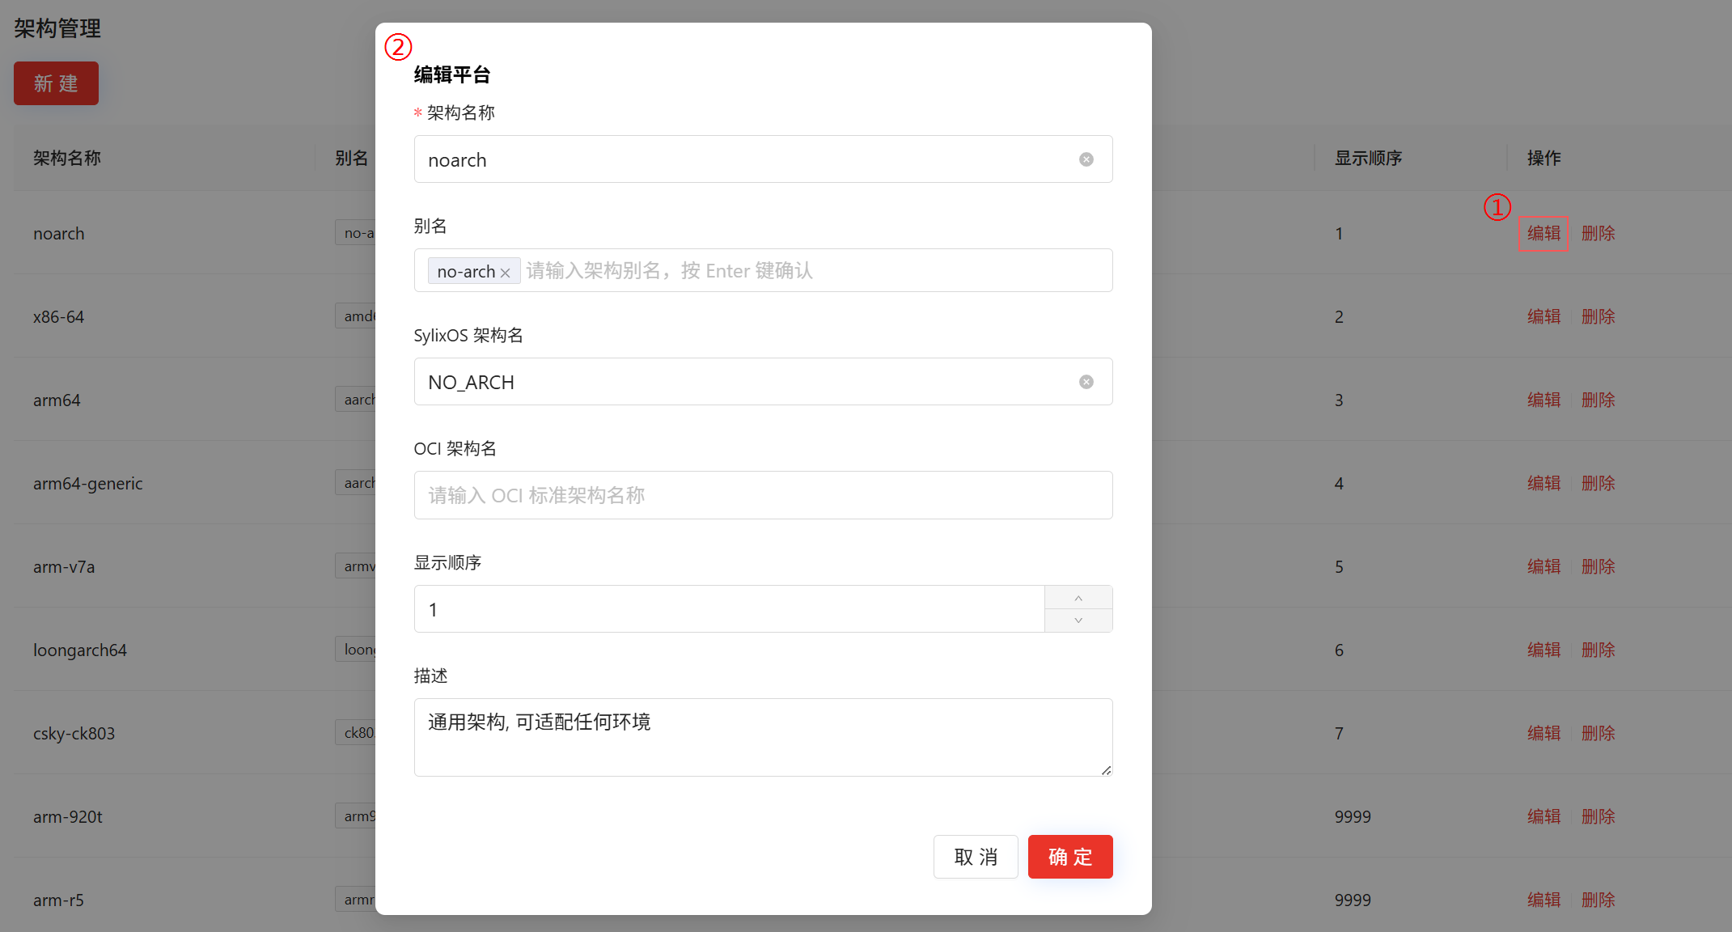
Task: Click 编辑 link for the arm64 row
Action: [x=1544, y=400]
